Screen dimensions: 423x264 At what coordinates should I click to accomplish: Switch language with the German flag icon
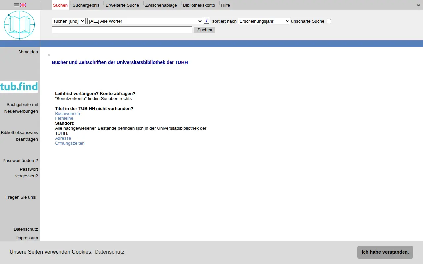17,5
